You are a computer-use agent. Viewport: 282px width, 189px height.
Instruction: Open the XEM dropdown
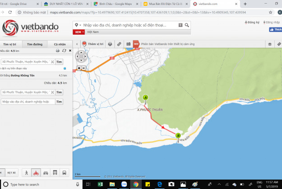tap(79, 32)
